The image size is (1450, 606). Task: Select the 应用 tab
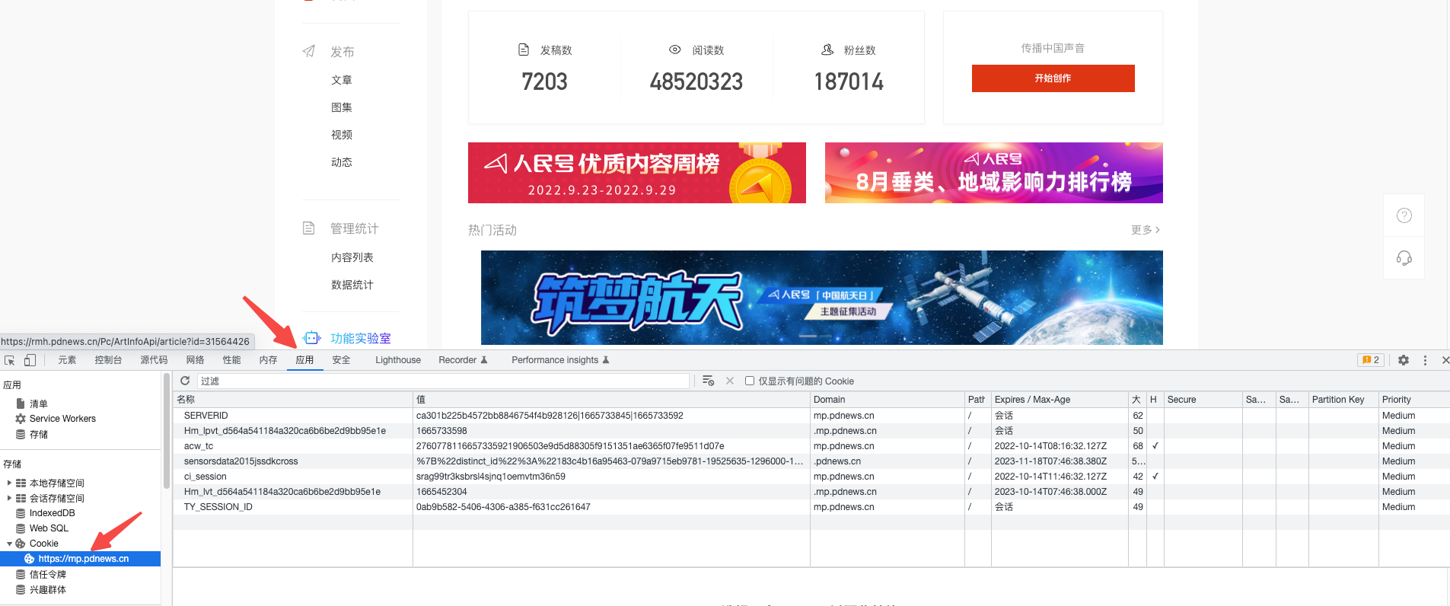304,360
